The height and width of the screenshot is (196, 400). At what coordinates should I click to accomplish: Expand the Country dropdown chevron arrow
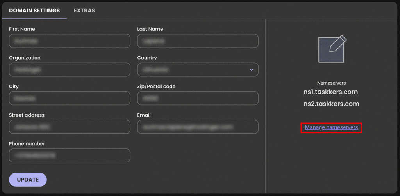coord(251,70)
